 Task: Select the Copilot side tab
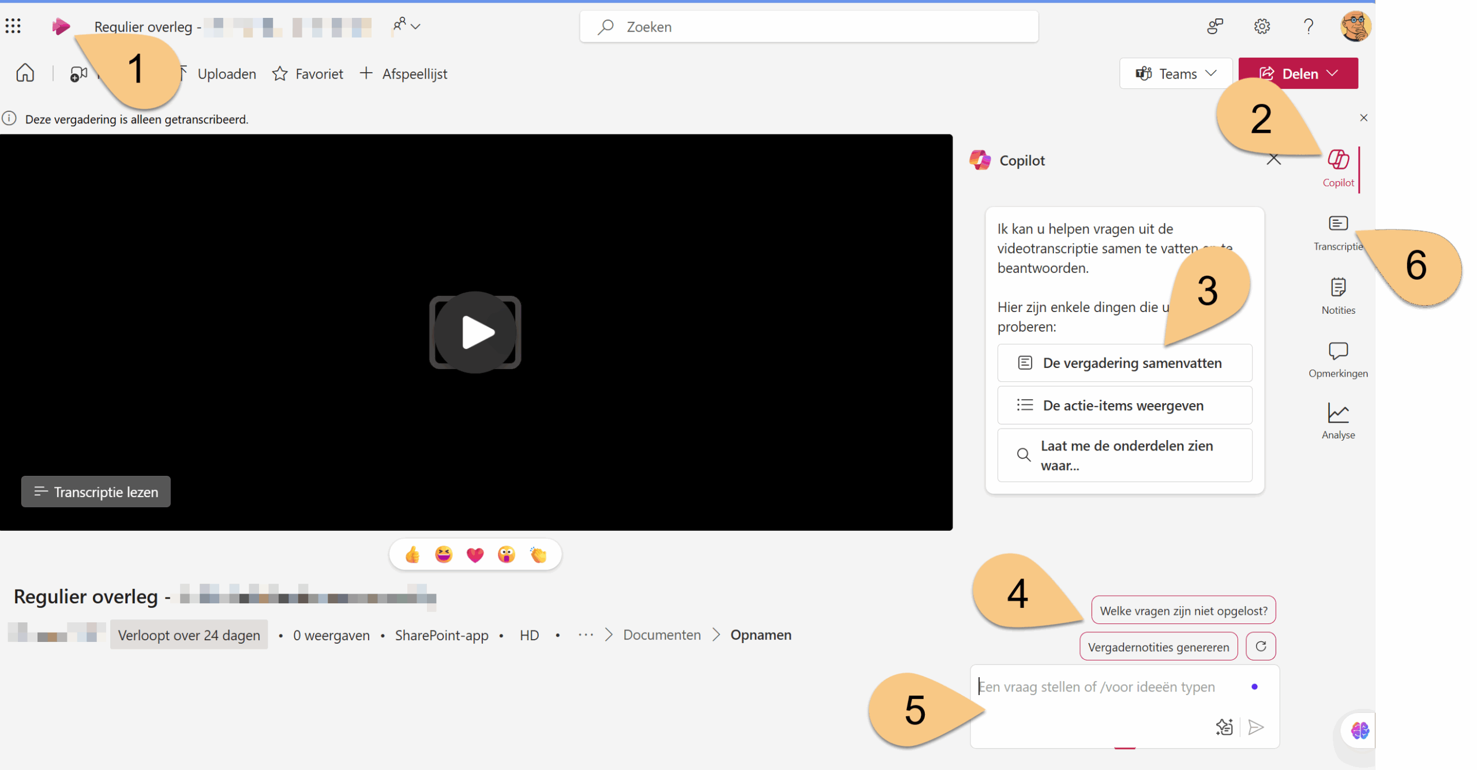click(x=1338, y=167)
